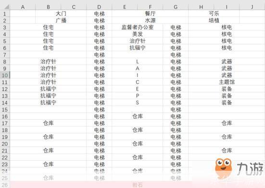
Task: Click the 水源 cell
Action: pyautogui.click(x=150, y=21)
